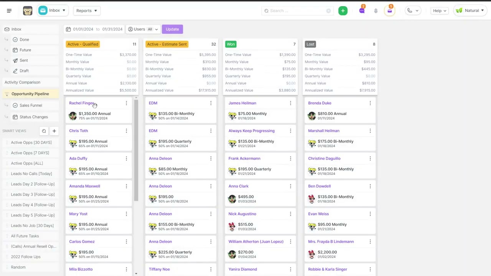Image resolution: width=491 pixels, height=276 pixels.
Task: Open Always Keep Progressing opportunity link
Action: 252,131
